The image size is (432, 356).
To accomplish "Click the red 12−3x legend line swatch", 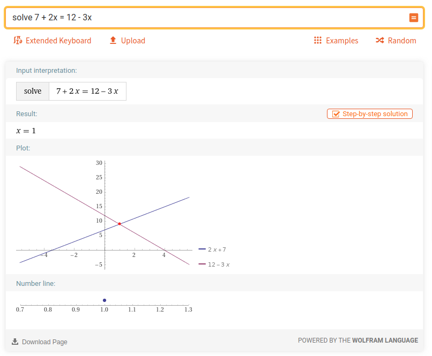I will click(202, 264).
